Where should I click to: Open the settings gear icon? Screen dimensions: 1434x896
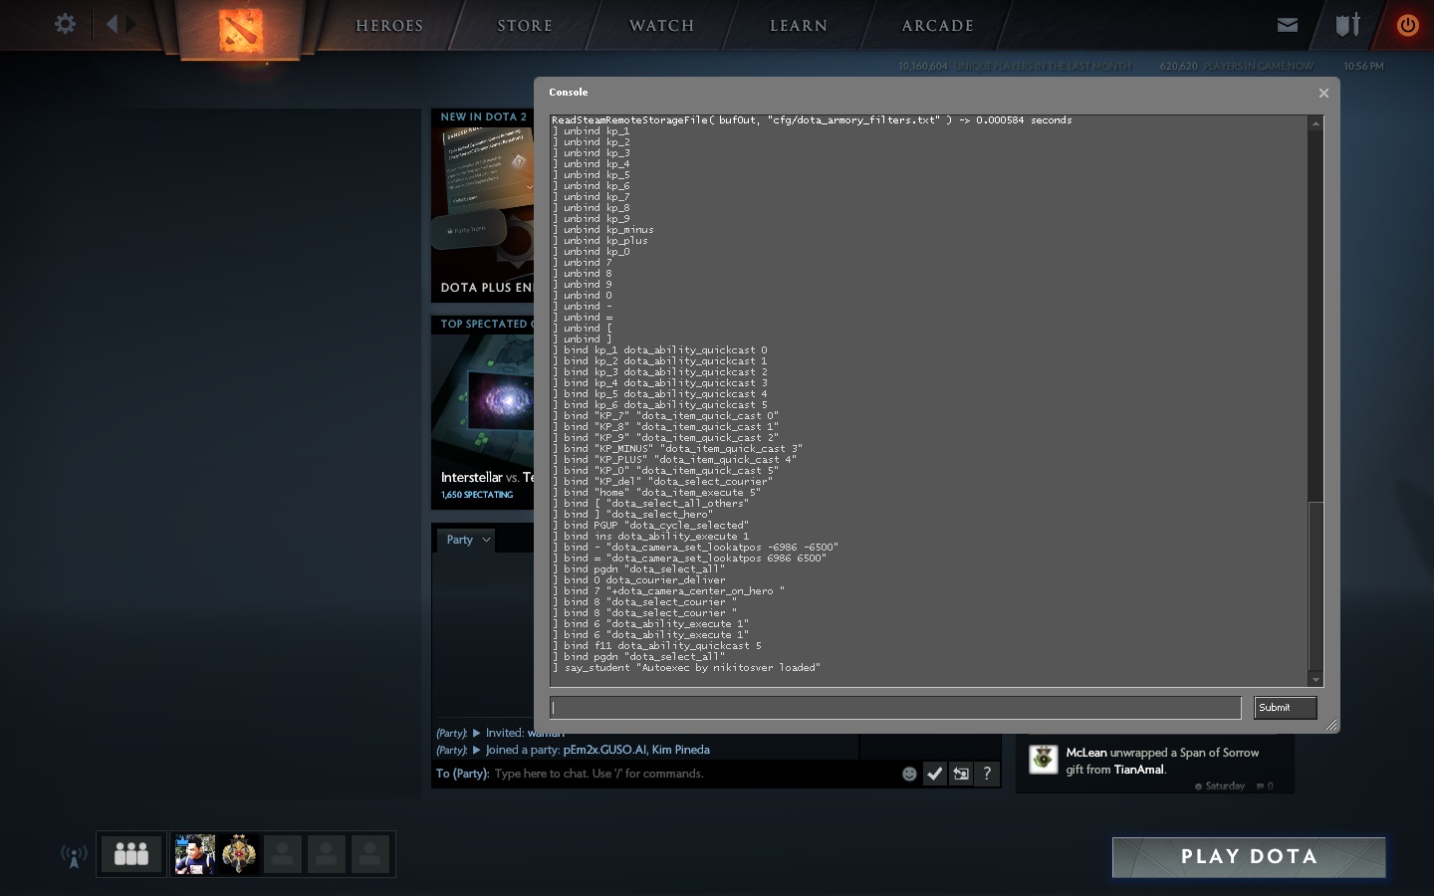pos(65,24)
